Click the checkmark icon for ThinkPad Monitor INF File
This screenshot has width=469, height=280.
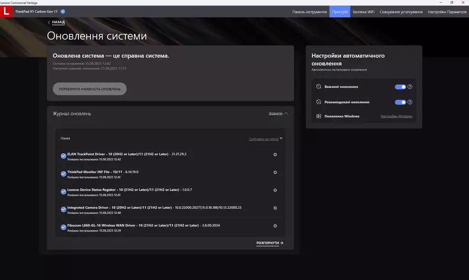(63, 174)
